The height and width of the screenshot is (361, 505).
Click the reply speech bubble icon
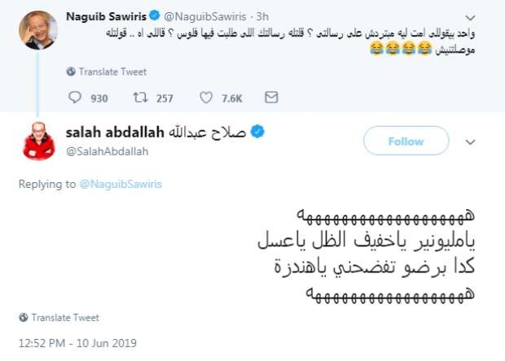(76, 98)
